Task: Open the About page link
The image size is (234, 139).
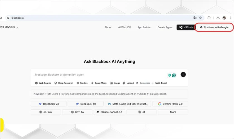Action: pyautogui.click(x=108, y=27)
